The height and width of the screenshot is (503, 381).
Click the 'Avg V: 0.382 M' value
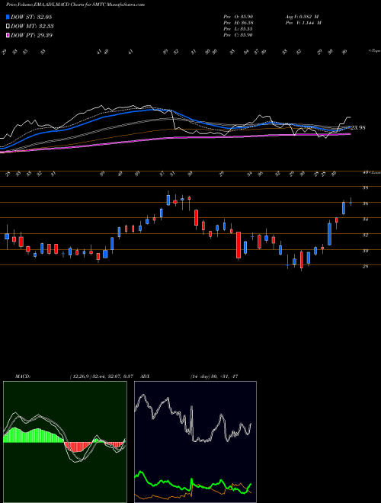tap(303, 17)
